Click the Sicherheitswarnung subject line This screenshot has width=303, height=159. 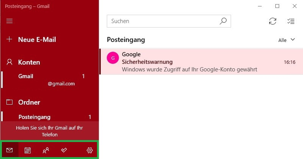tap(147, 62)
